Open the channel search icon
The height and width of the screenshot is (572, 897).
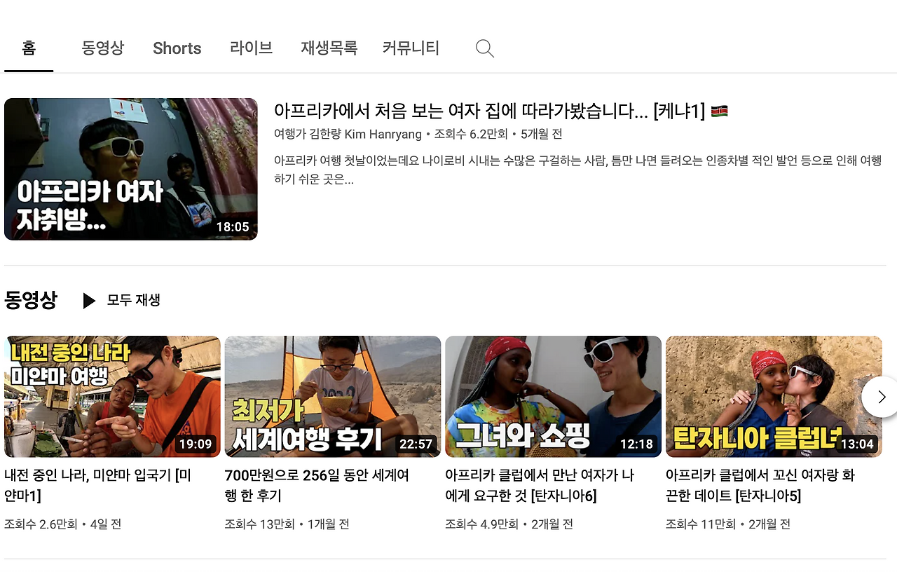tap(484, 48)
